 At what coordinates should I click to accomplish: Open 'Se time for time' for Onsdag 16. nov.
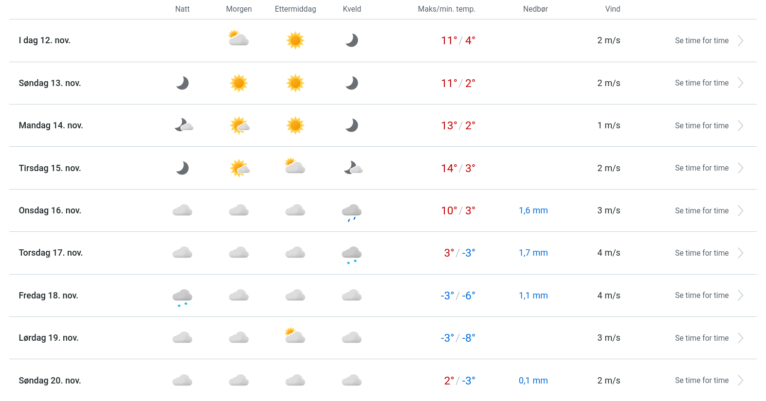[x=701, y=211]
